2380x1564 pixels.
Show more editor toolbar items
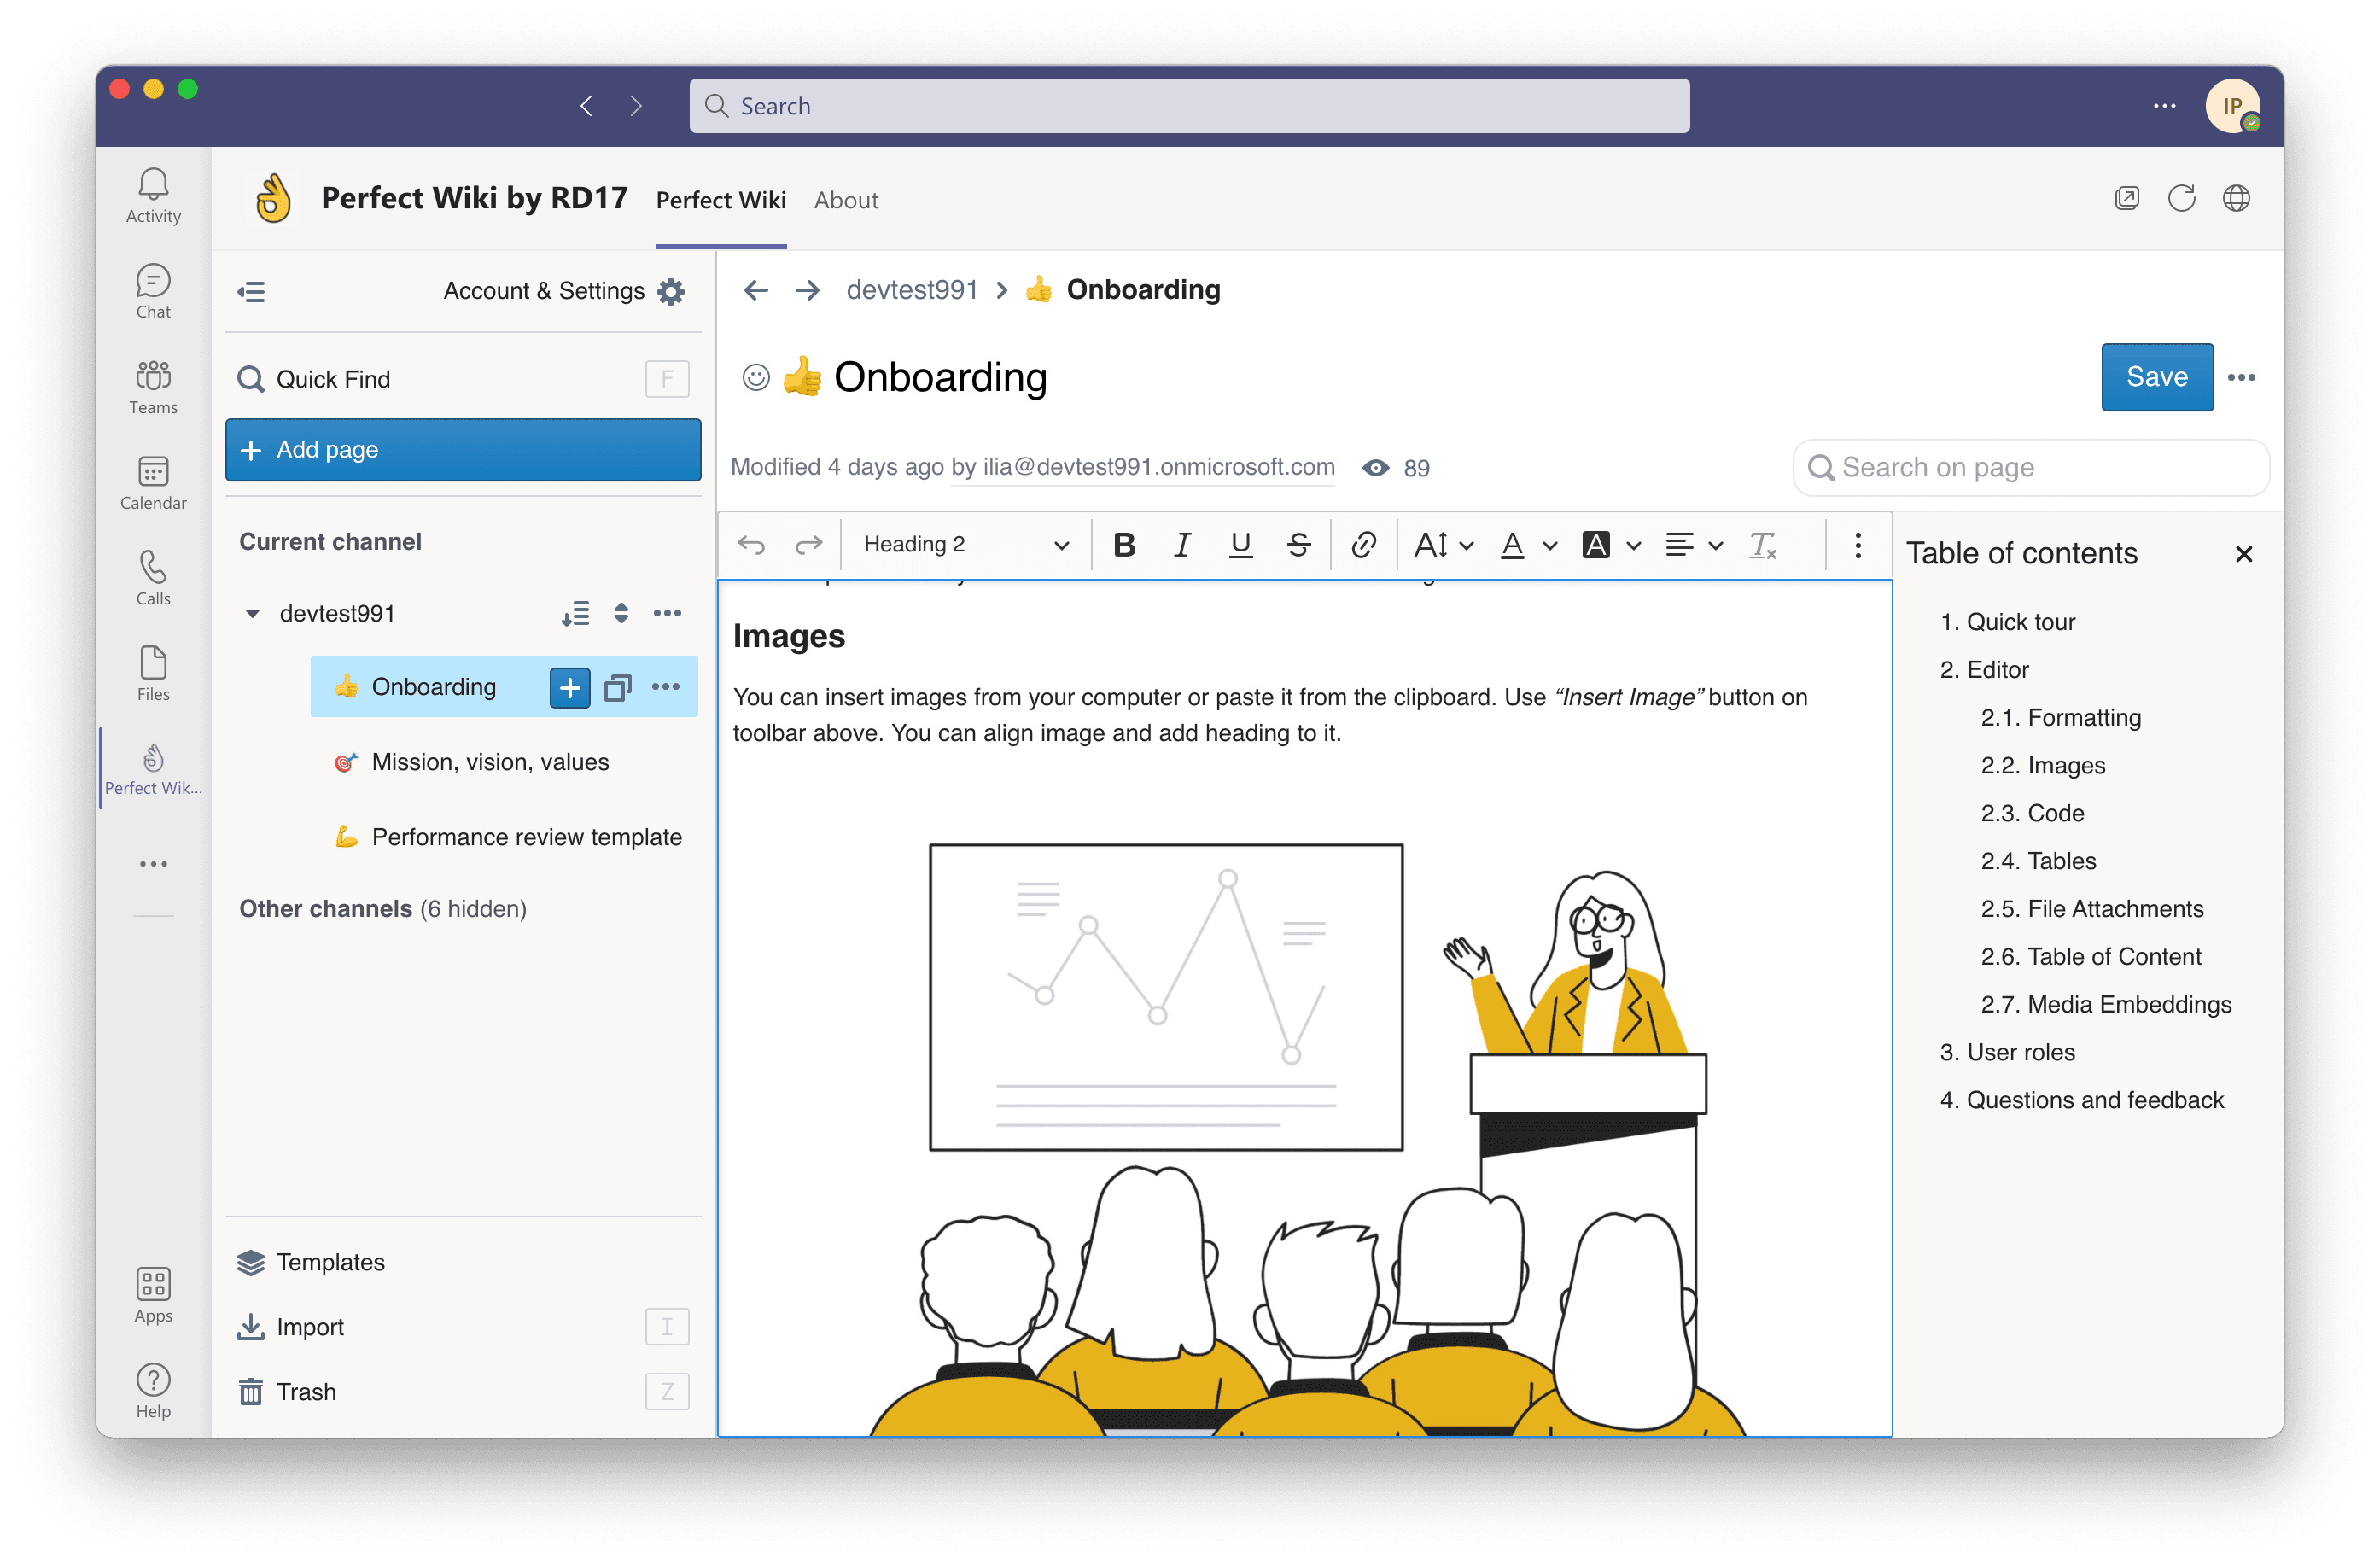[x=1857, y=544]
